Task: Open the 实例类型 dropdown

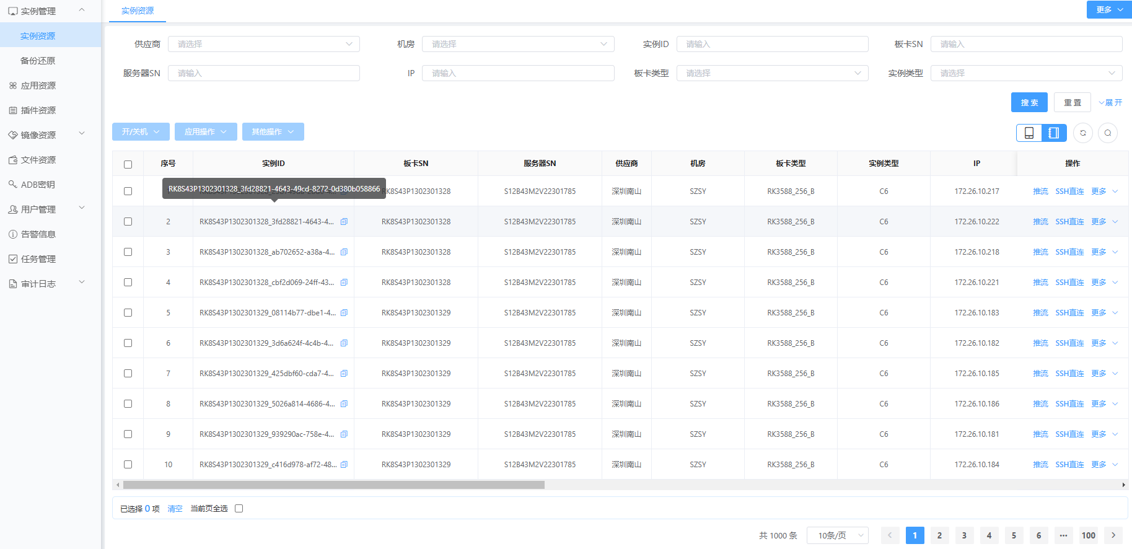Action: pos(1026,73)
